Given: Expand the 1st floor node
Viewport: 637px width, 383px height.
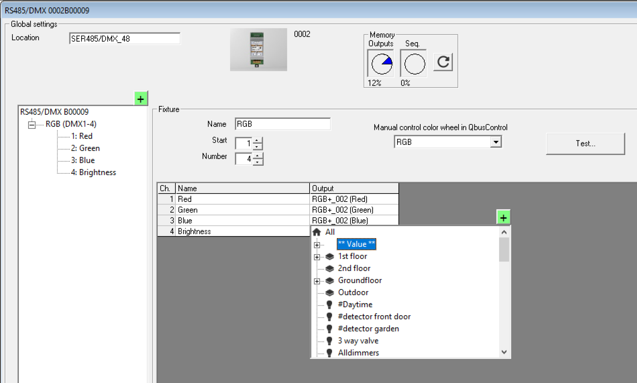Looking at the screenshot, I should (317, 257).
